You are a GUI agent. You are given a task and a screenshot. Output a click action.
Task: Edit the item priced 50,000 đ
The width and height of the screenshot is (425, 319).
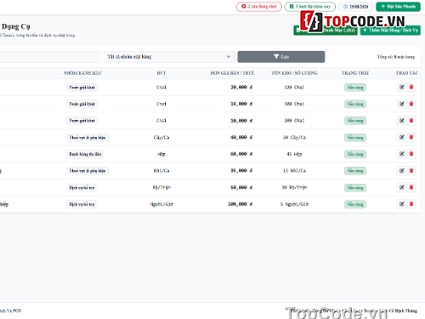pos(402,187)
